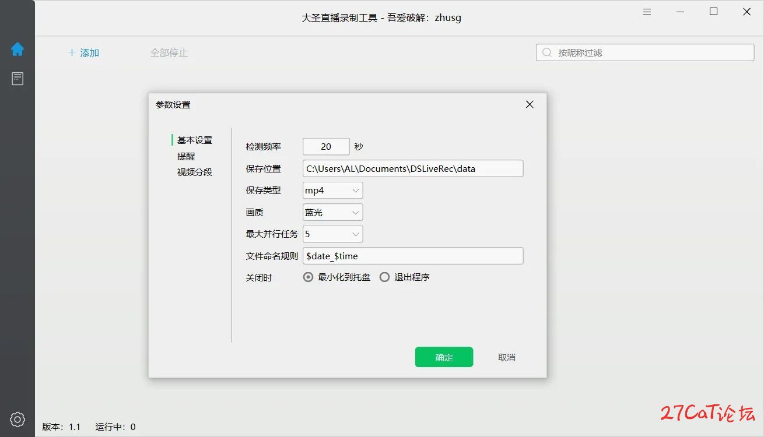
Task: Open the 最大并行任务 dropdown
Action: click(x=332, y=234)
